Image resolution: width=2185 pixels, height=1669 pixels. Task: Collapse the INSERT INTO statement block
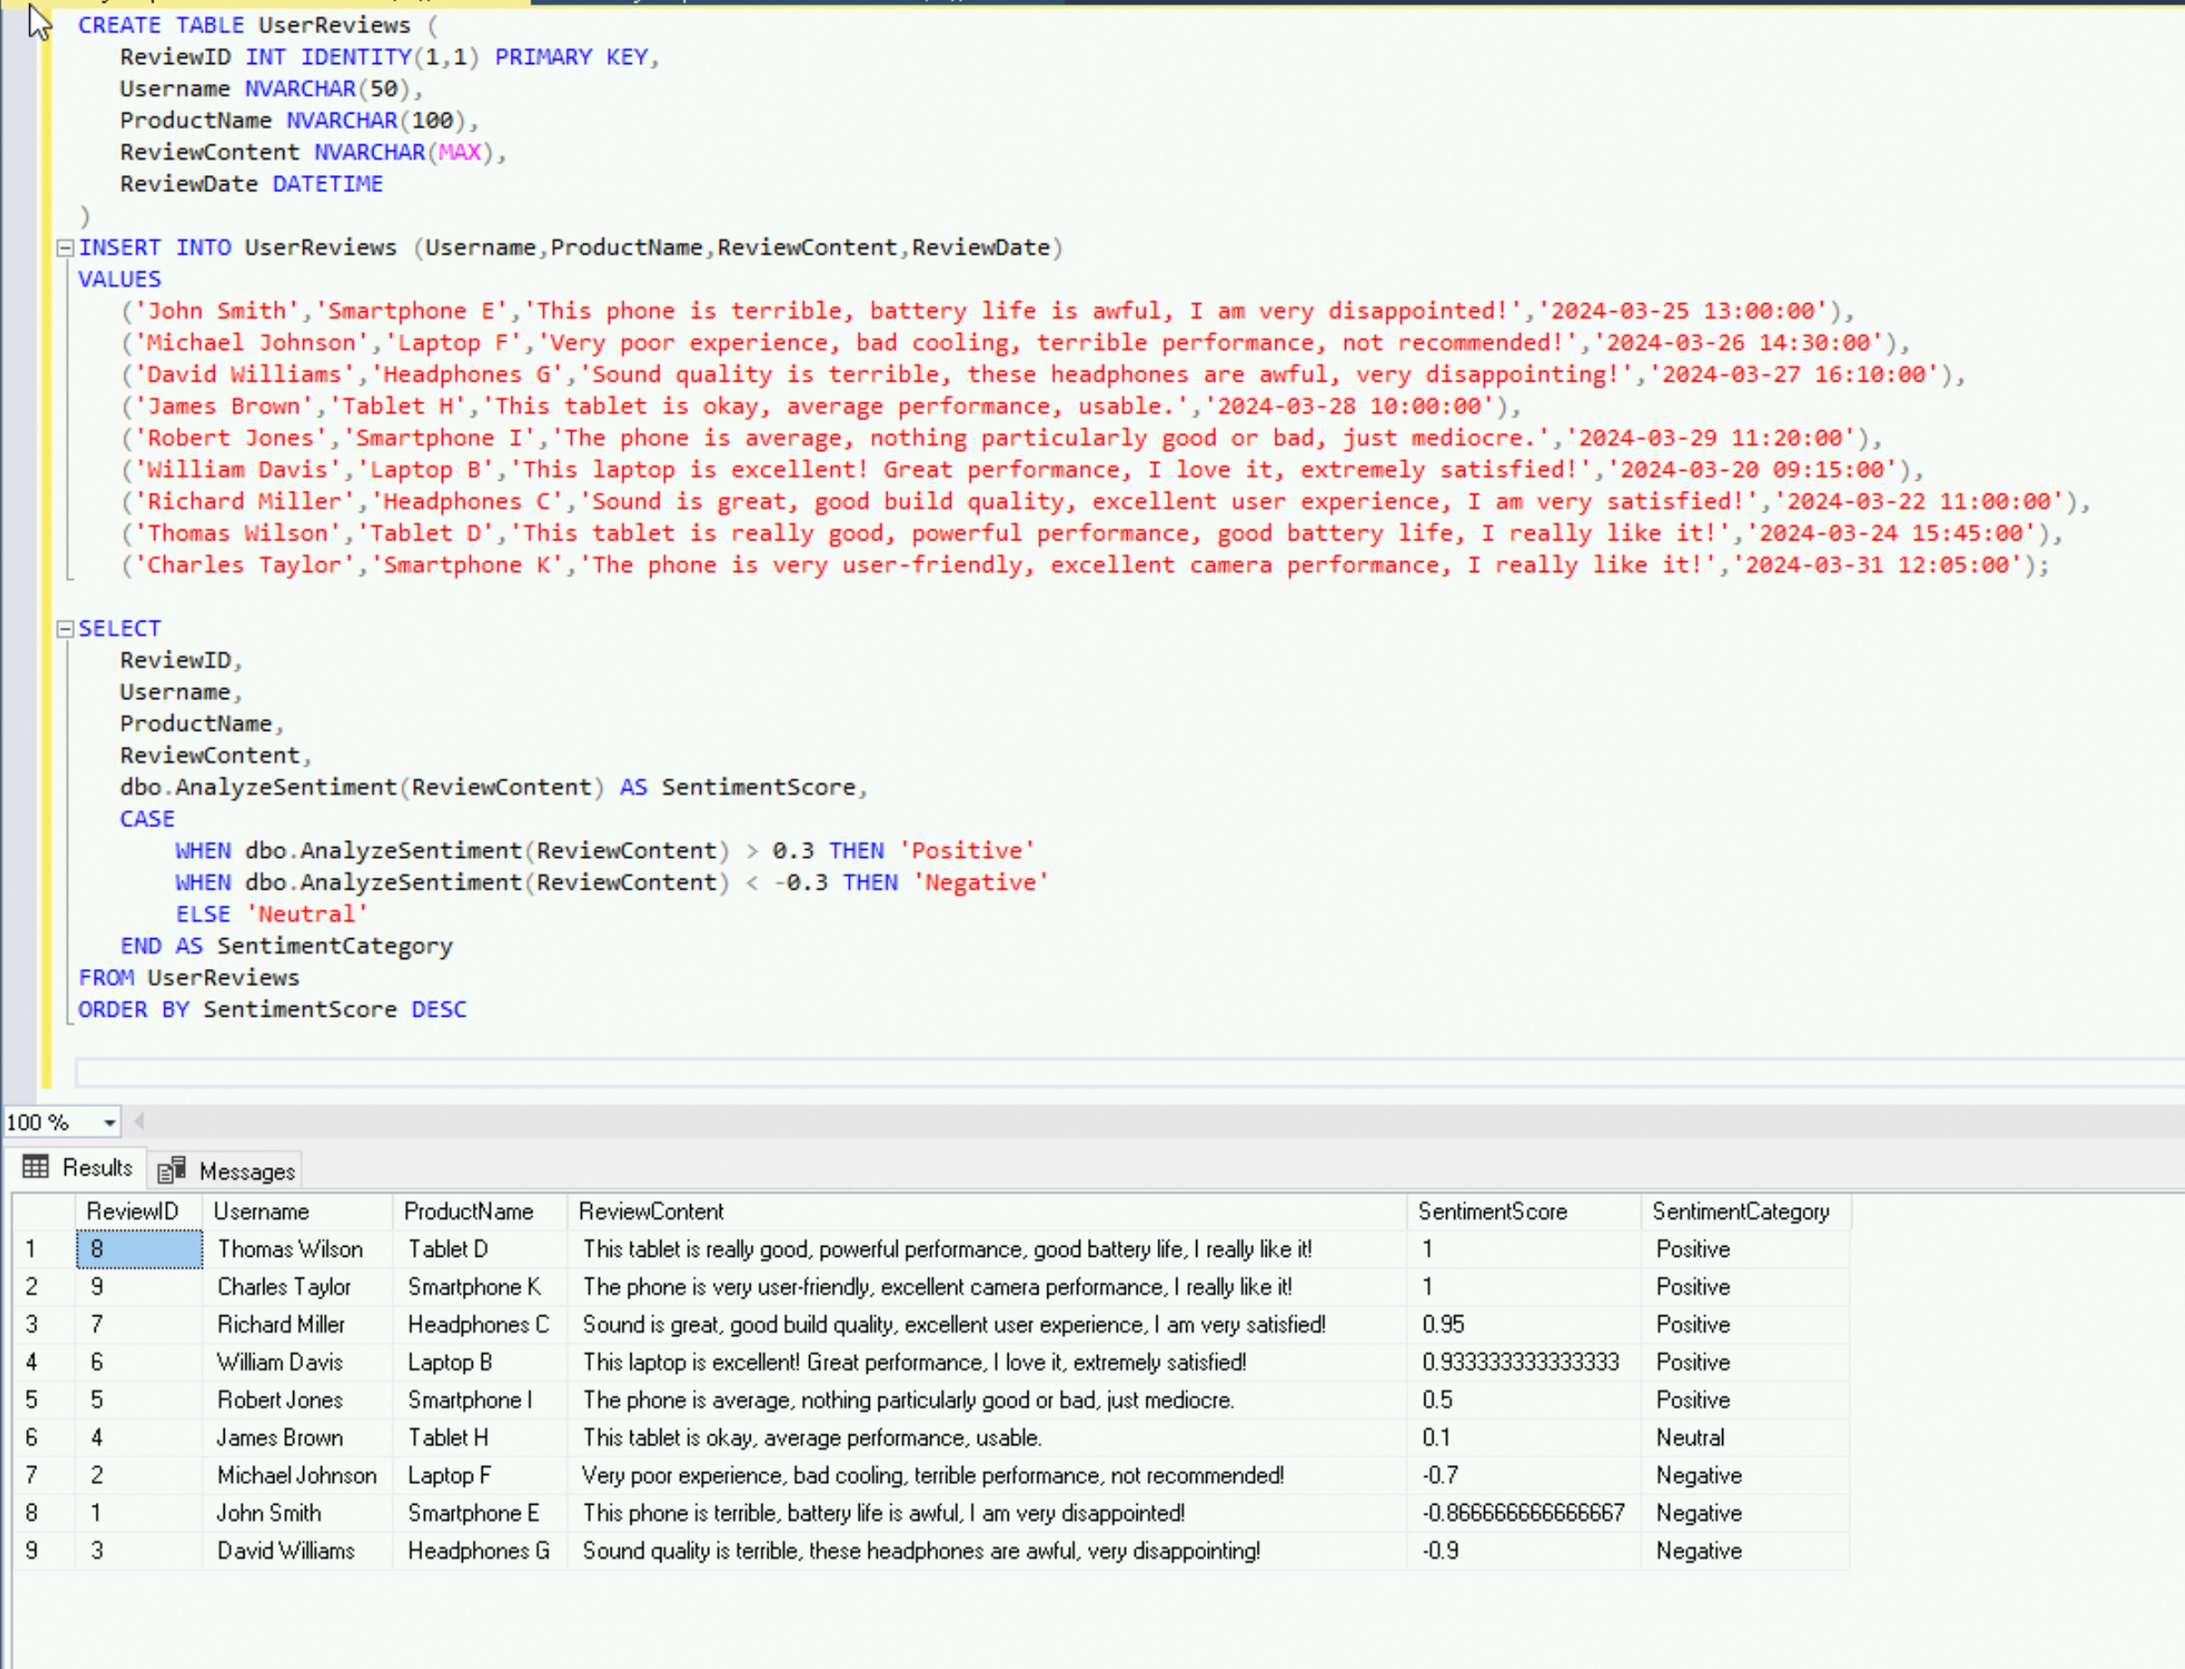(66, 248)
